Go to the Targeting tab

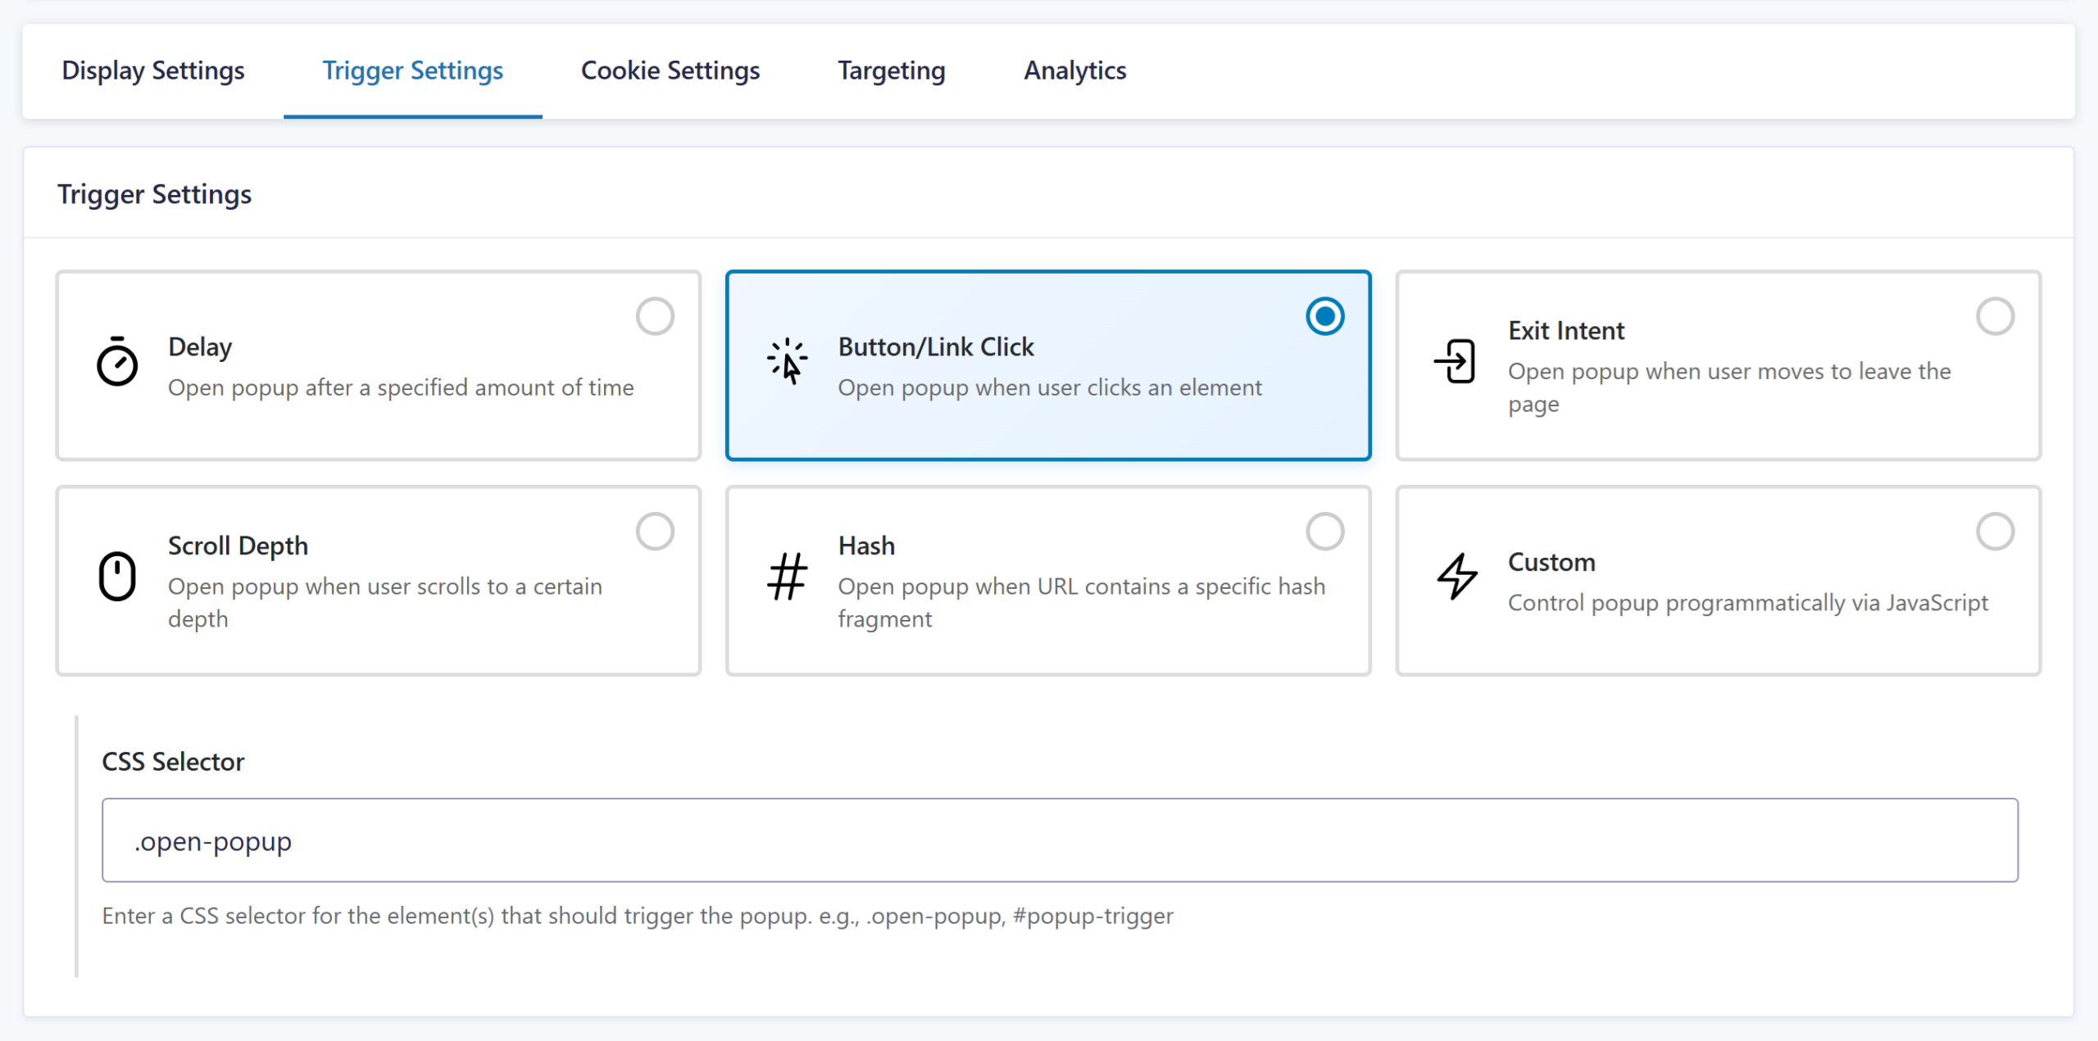pos(891,70)
